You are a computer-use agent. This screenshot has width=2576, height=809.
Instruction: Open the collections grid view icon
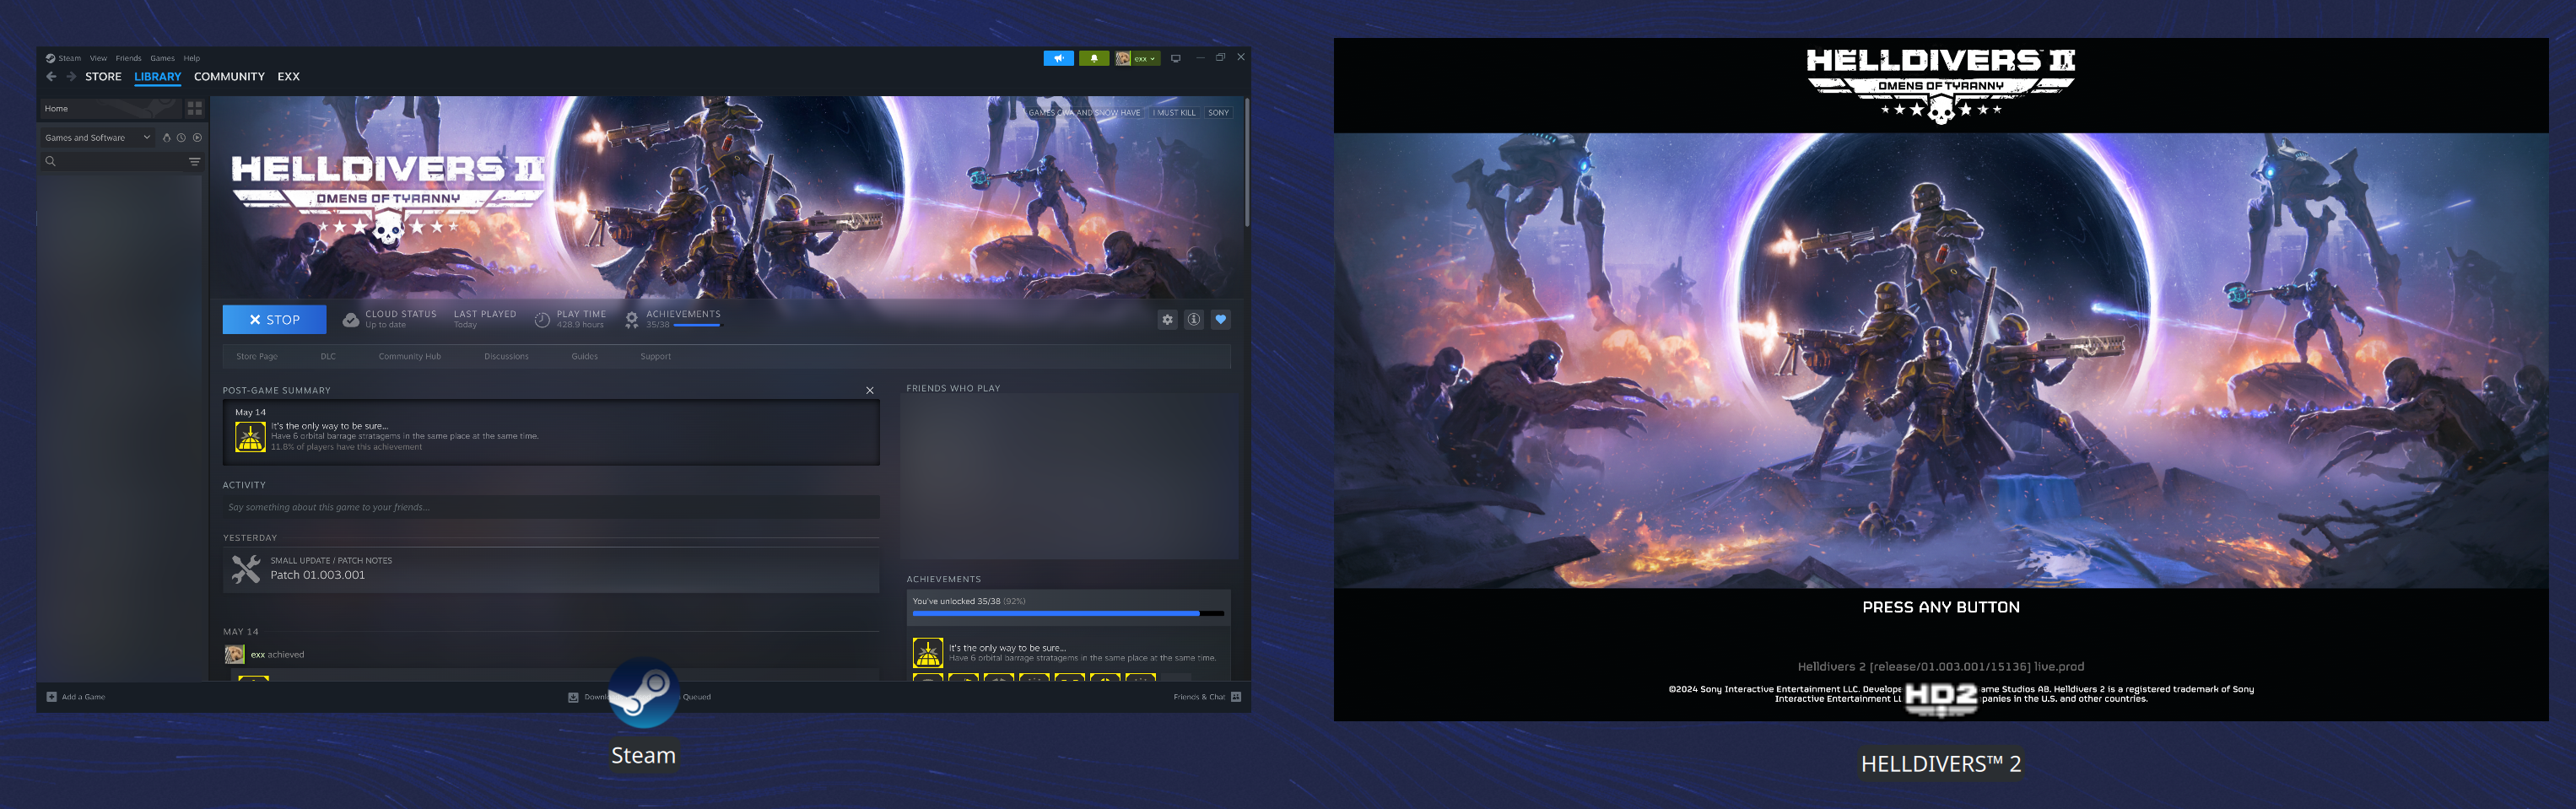coord(195,108)
